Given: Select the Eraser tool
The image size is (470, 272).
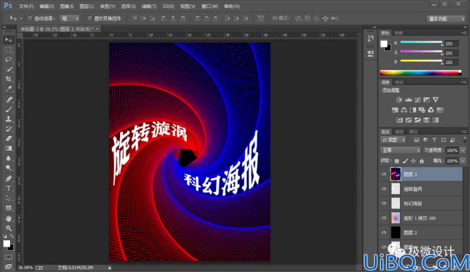Looking at the screenshot, I should 9,139.
